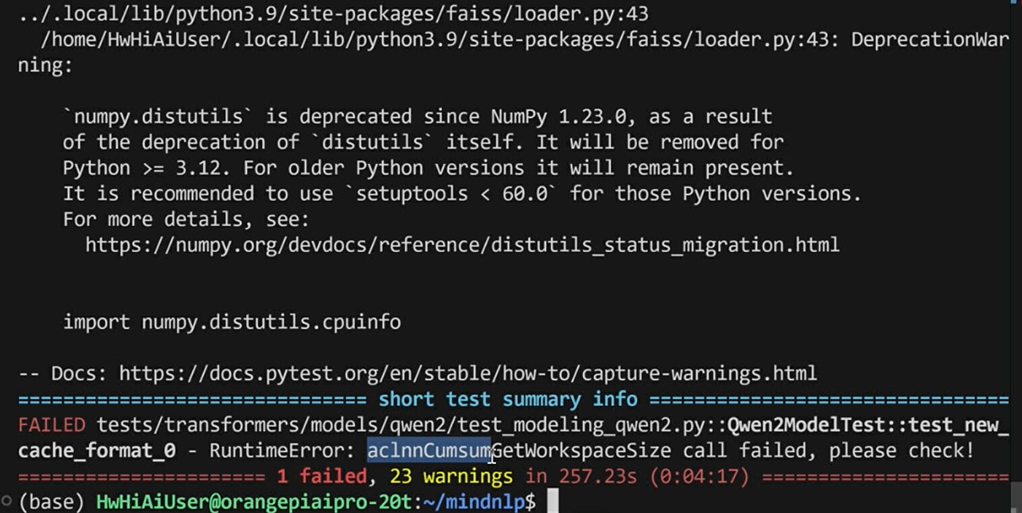1022x513 pixels.
Task: Open the docs.pytest.org capture-warnings link
Action: tap(468, 373)
